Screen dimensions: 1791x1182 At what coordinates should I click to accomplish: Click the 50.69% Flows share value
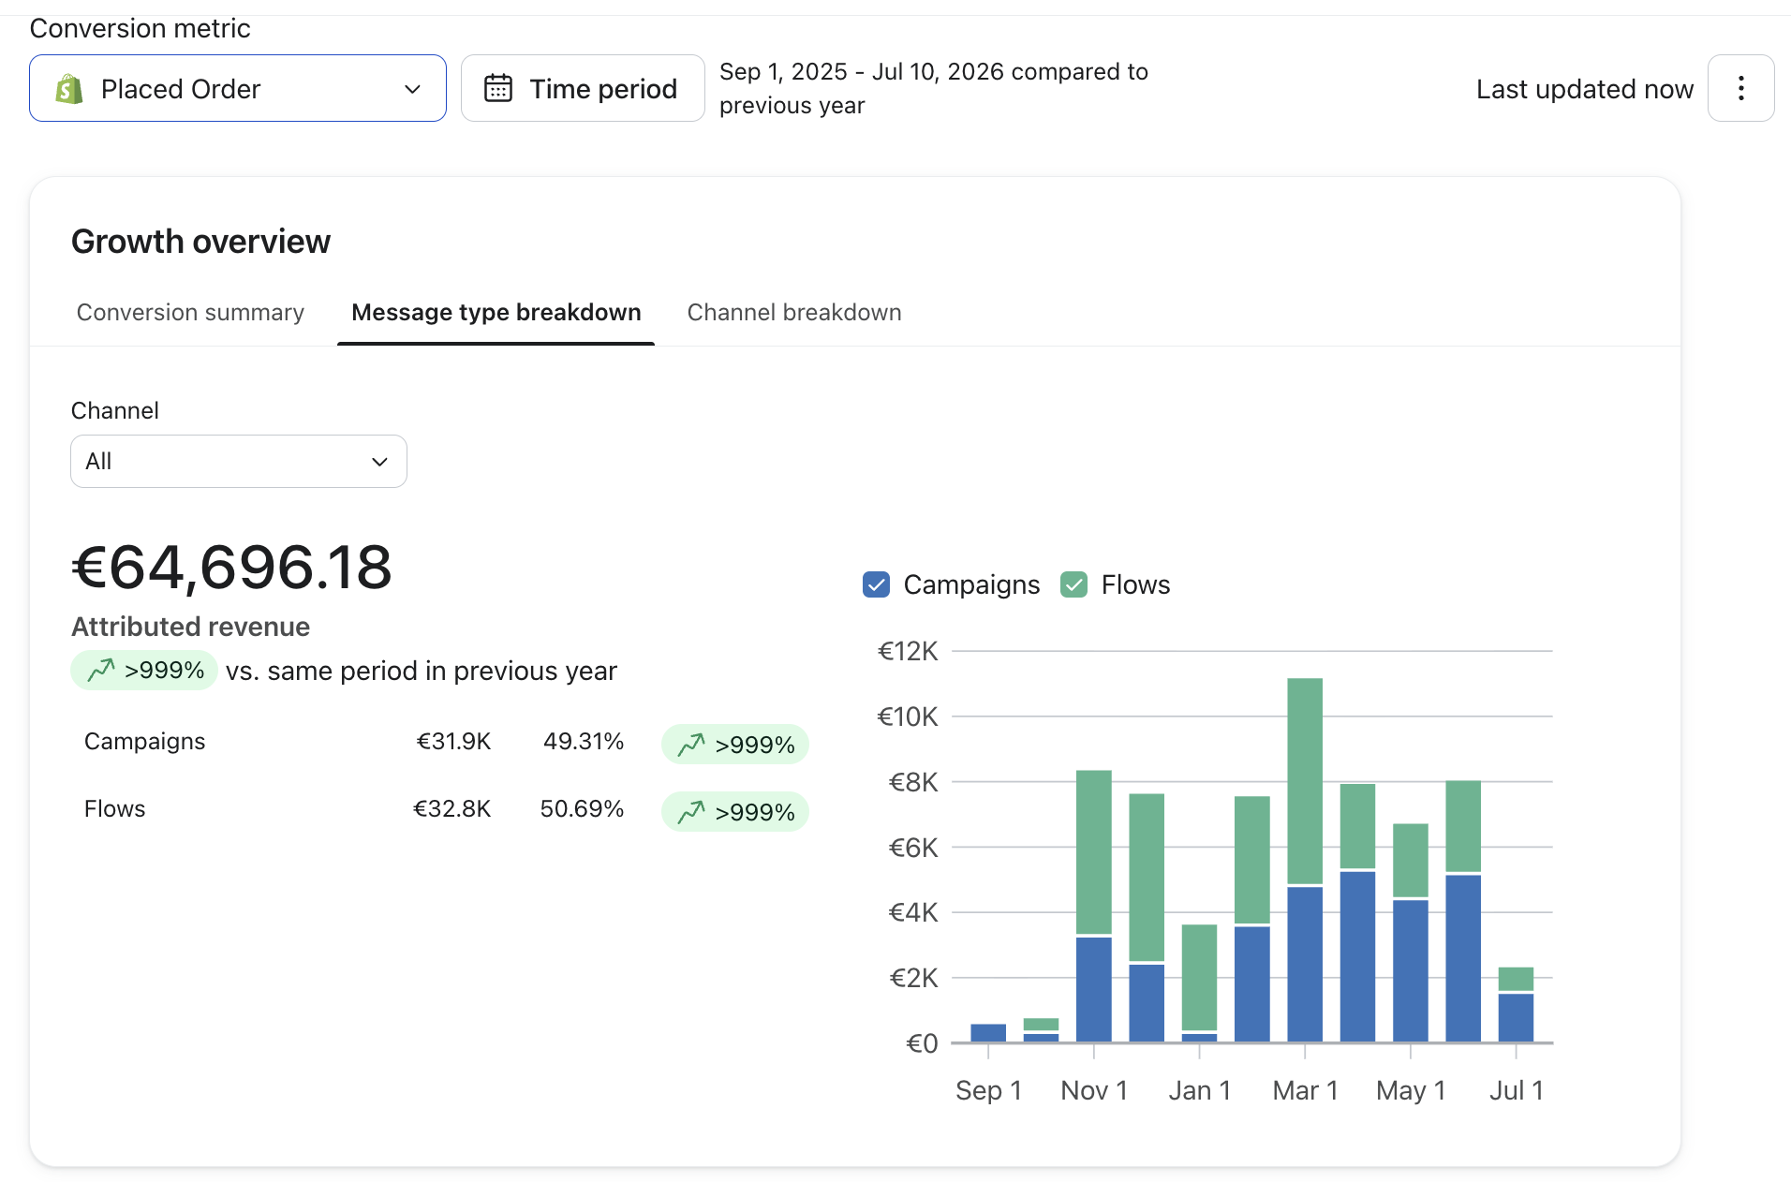[582, 808]
